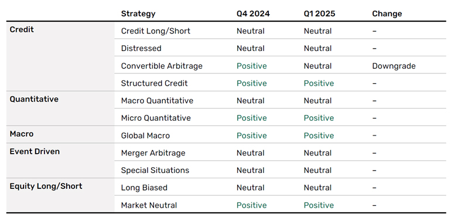Select the Structured Credit row name
This screenshot has width=451, height=217.
click(154, 83)
